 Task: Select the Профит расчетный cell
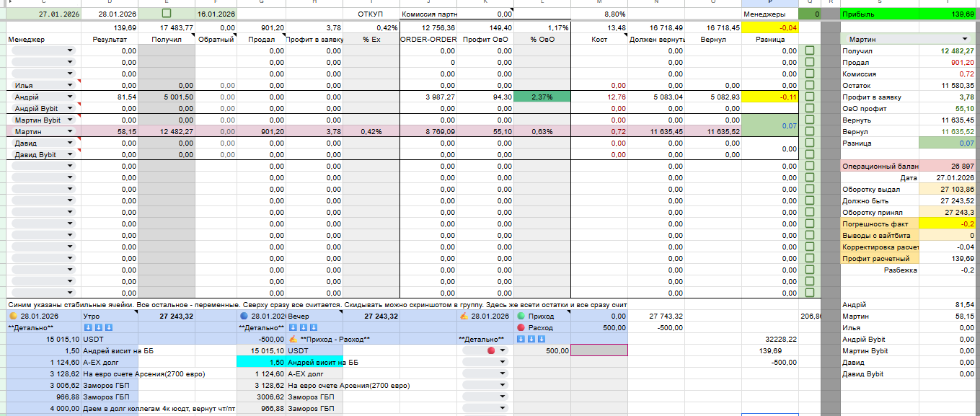(880, 258)
